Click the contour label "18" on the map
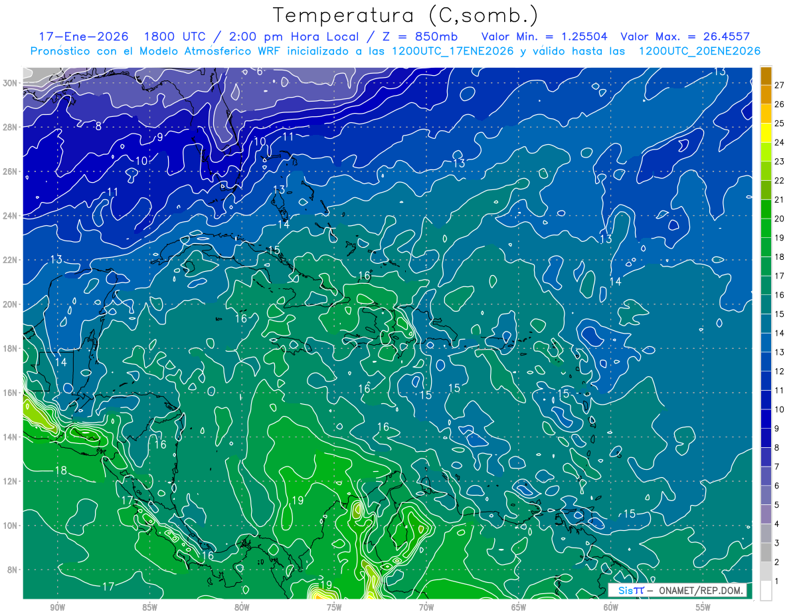The width and height of the screenshot is (797, 616). [60, 470]
